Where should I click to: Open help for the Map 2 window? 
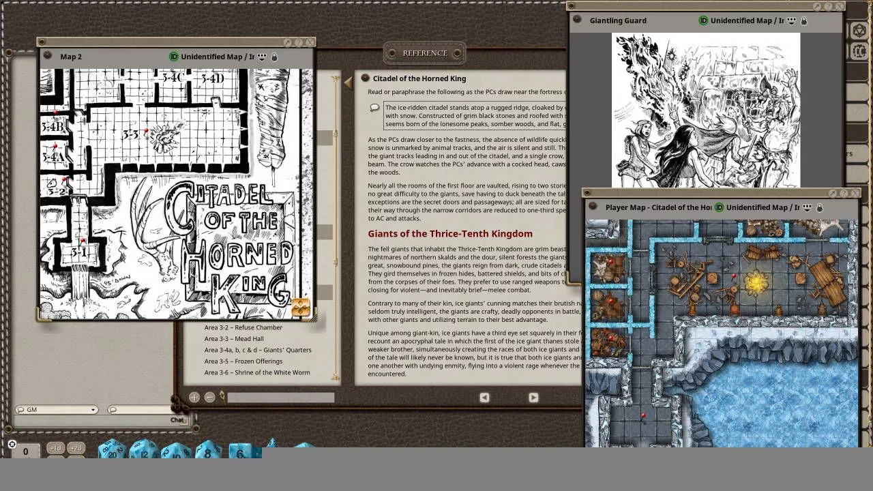click(299, 42)
